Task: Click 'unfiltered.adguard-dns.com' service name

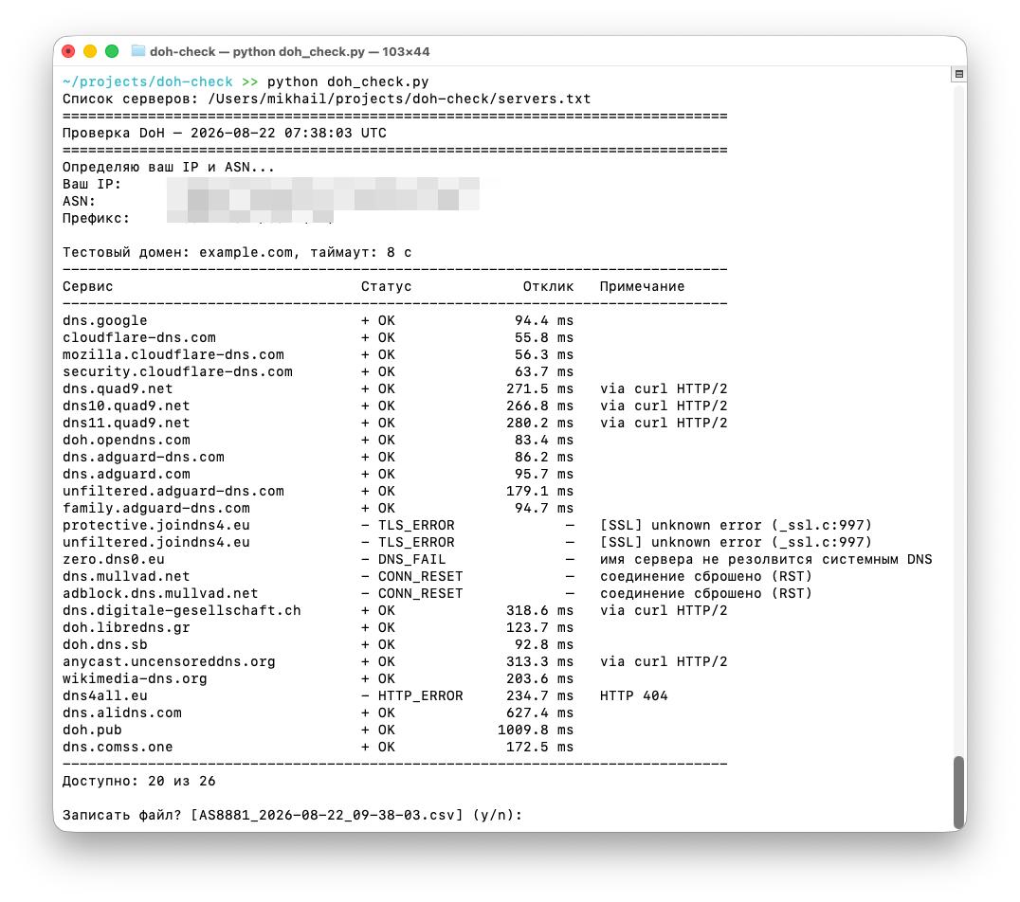Action: (x=173, y=491)
